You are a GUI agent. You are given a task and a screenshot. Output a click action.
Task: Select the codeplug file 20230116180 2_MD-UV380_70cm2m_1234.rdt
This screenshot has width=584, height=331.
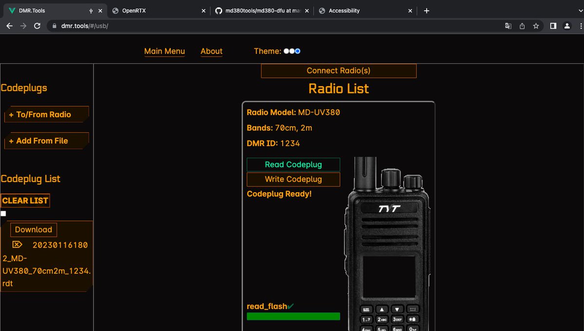pos(47,264)
